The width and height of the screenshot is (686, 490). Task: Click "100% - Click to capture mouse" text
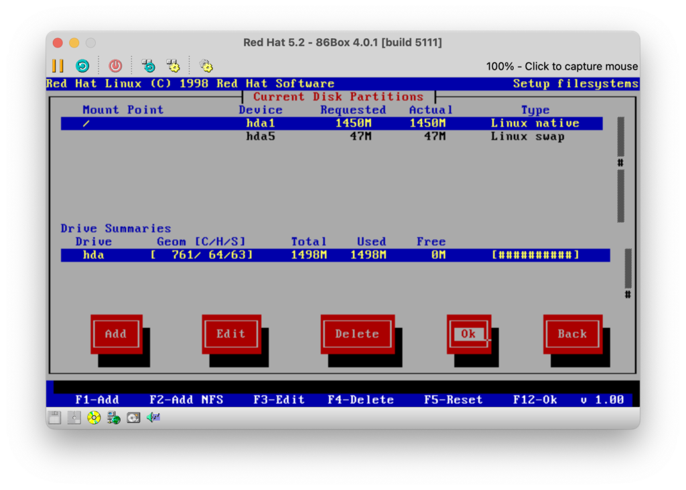562,66
